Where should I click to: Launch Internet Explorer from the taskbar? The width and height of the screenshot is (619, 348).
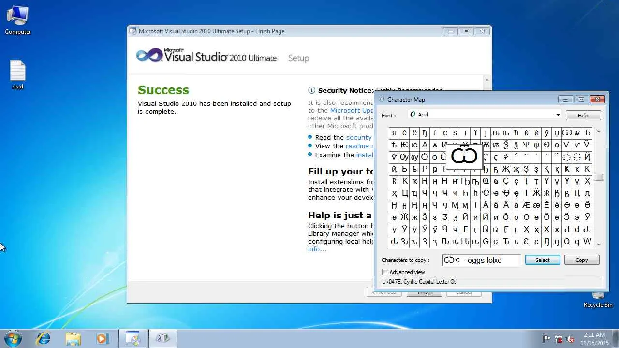click(44, 338)
